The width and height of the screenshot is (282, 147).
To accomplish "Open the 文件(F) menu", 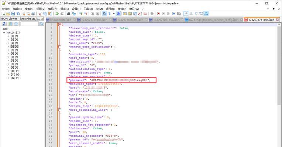I will (x=6, y=9).
